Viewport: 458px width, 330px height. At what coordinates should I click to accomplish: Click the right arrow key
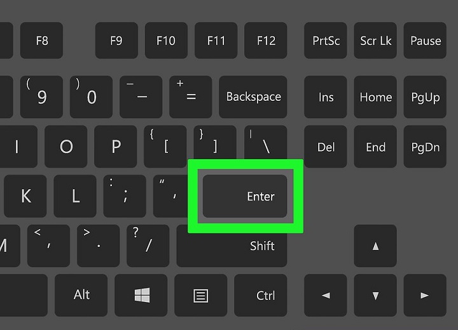(425, 295)
